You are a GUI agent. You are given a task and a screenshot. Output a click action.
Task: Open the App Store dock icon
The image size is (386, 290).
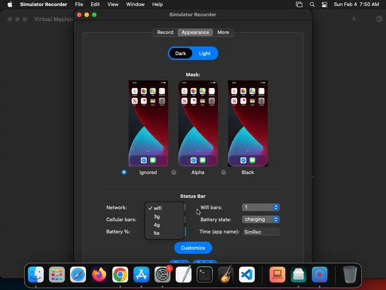[x=141, y=275]
